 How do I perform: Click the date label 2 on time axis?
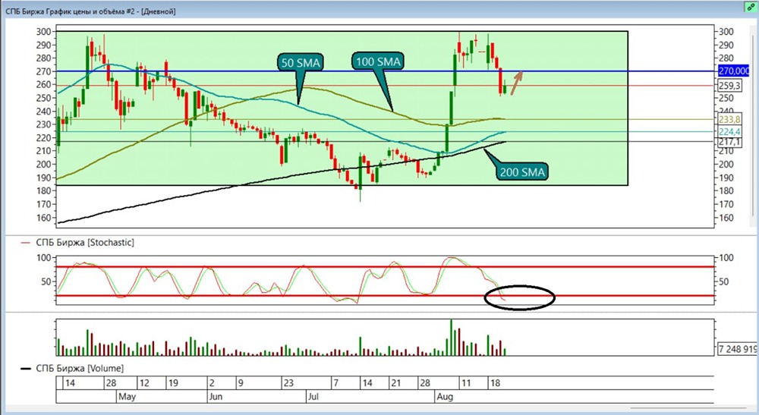[212, 383]
